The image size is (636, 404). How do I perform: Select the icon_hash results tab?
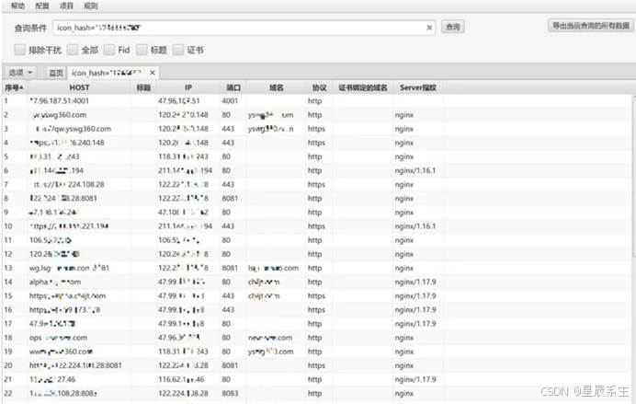(x=107, y=73)
